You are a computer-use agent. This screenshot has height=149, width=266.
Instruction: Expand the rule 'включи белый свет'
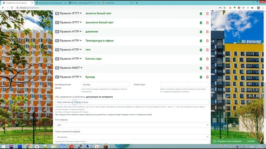point(99,13)
